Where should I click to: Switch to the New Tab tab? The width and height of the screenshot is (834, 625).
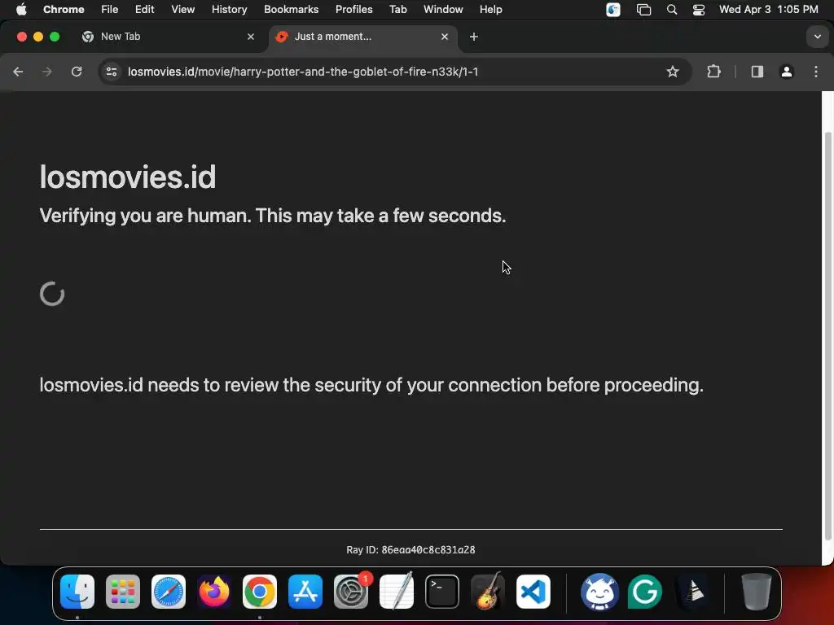point(168,37)
